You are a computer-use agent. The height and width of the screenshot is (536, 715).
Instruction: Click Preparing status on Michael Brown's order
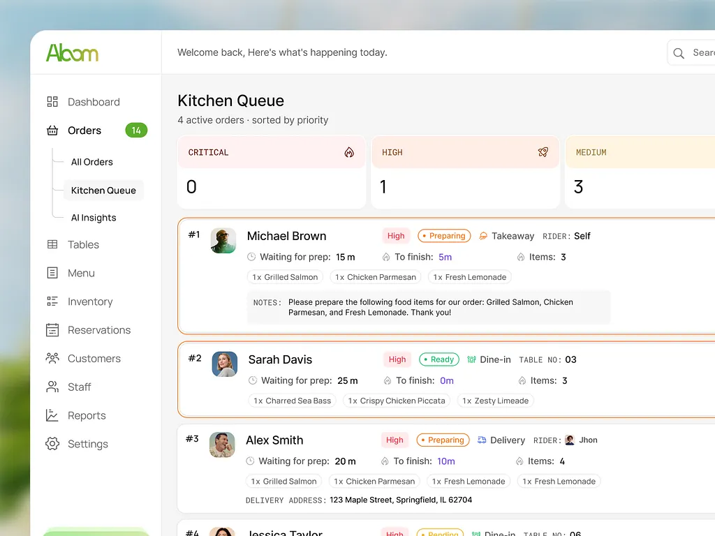444,236
